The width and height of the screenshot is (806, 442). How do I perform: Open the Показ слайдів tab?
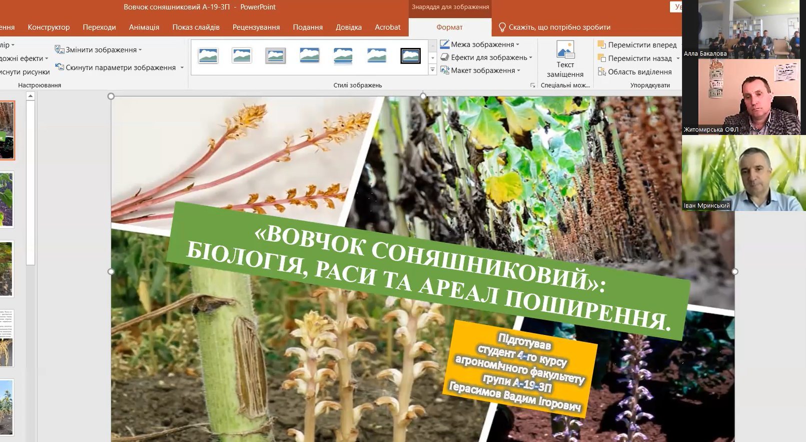pos(196,27)
